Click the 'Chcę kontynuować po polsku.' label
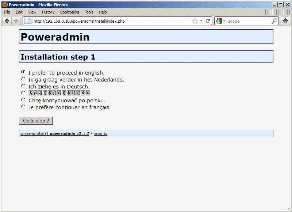Viewport: 292px width, 212px height. [x=67, y=101]
